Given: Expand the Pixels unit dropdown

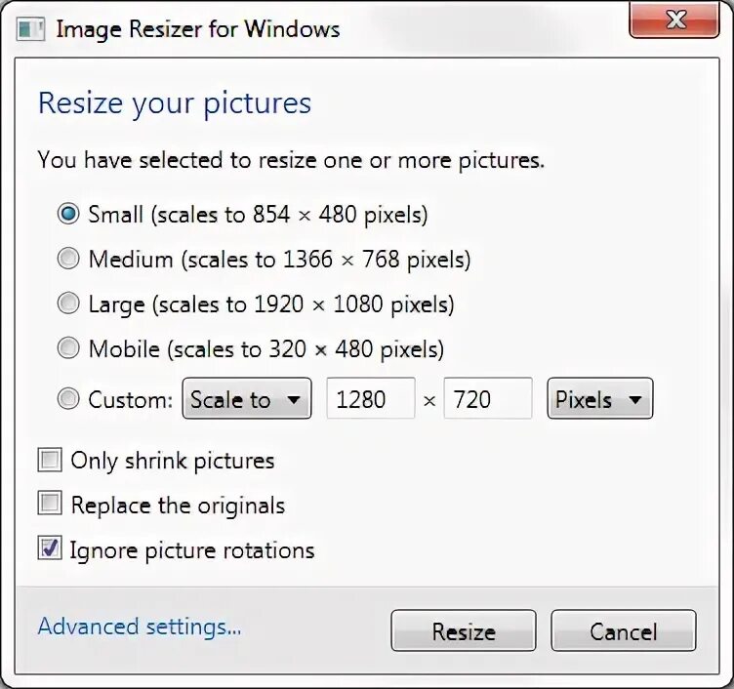Looking at the screenshot, I should [599, 398].
